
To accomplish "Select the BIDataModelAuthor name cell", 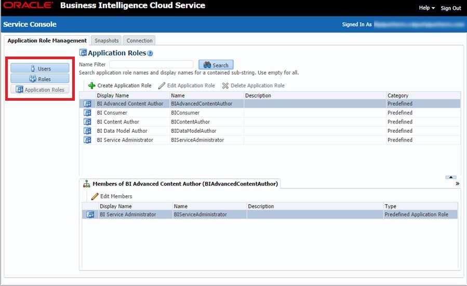I will pyautogui.click(x=207, y=131).
